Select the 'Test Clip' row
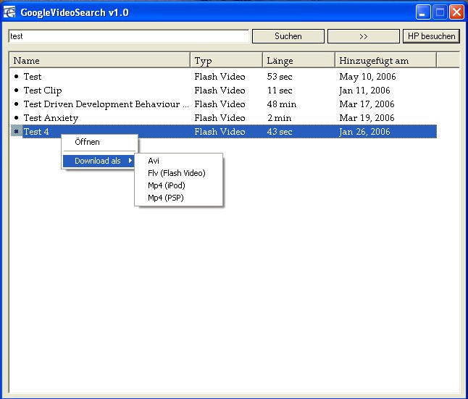 click(x=223, y=90)
